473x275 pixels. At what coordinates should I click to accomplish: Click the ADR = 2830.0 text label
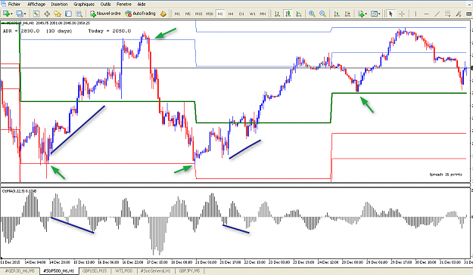(21, 31)
